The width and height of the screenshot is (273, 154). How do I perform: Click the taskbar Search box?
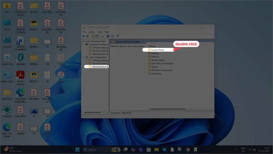tap(102, 150)
